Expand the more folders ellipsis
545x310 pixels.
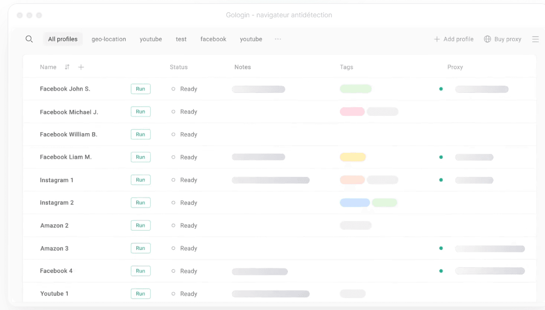(x=278, y=39)
